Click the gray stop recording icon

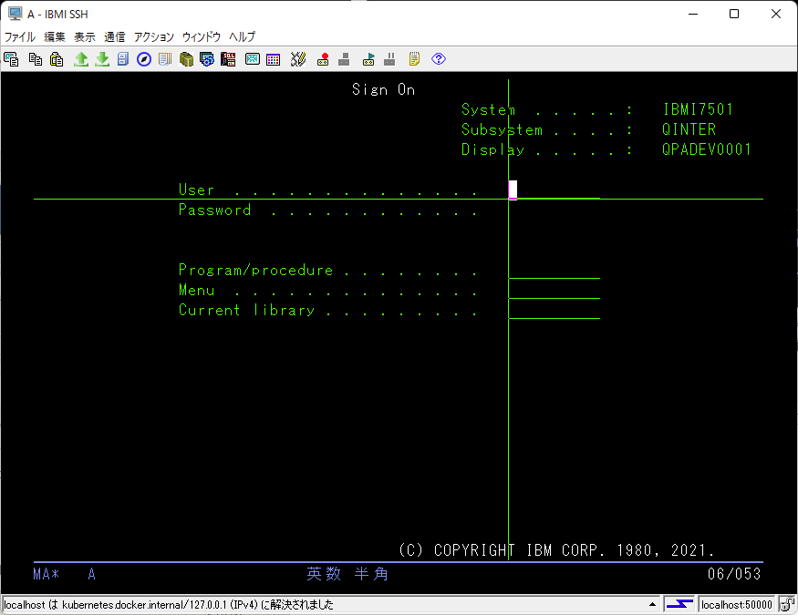click(344, 59)
